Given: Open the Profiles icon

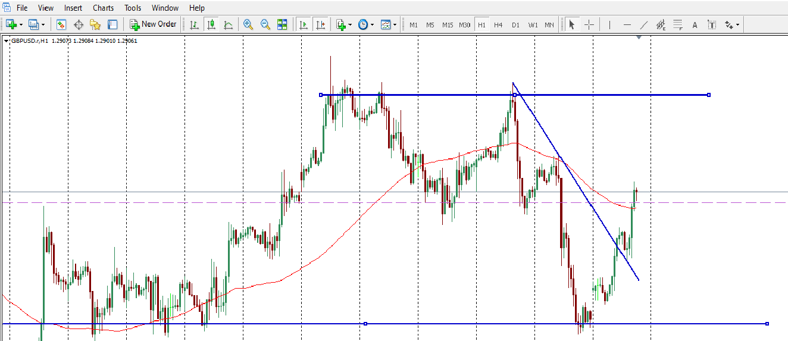Looking at the screenshot, I should [33, 24].
